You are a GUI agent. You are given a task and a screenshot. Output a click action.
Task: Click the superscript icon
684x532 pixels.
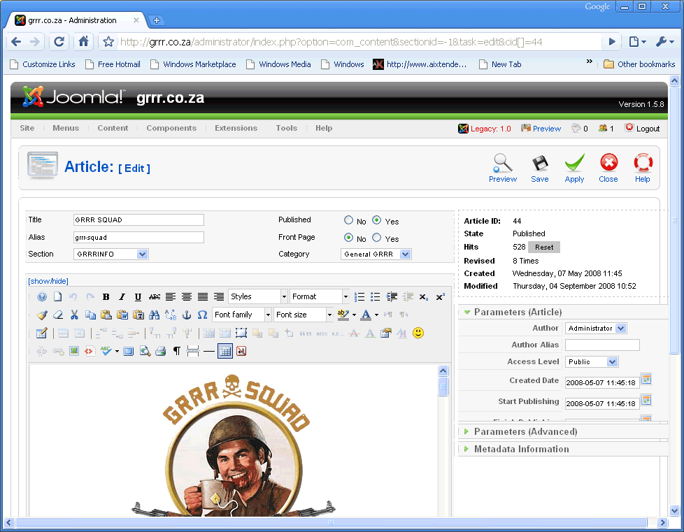tap(440, 297)
